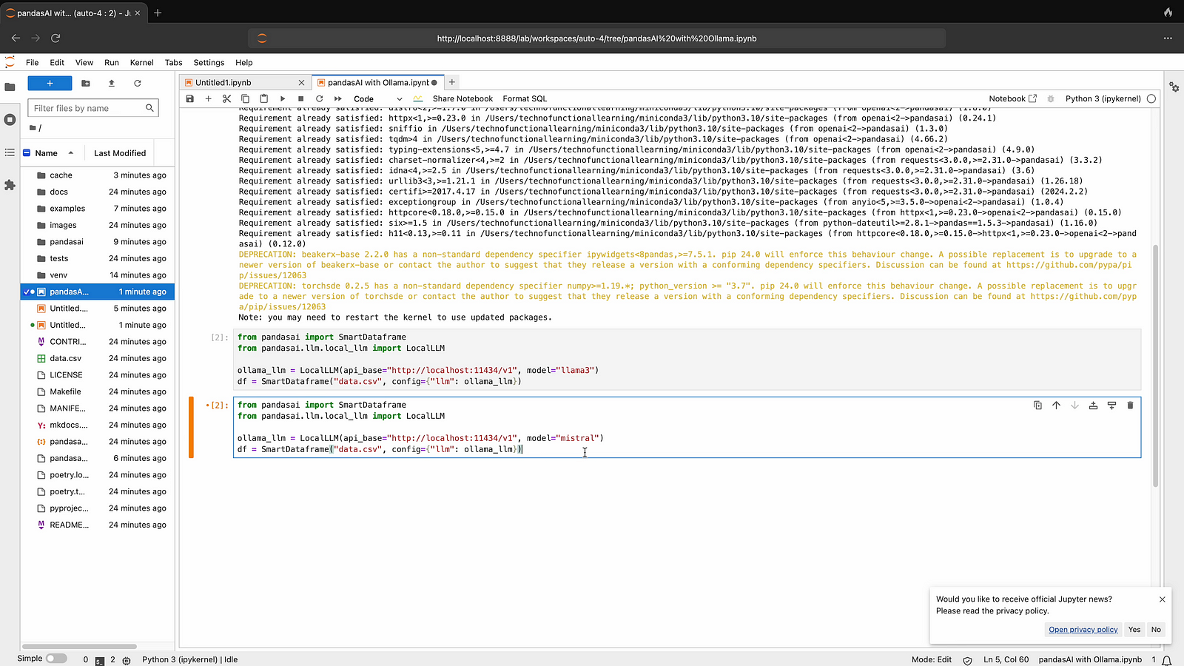This screenshot has height=666, width=1184.
Task: Cut the selected cell with the scissors icon
Action: (226, 98)
